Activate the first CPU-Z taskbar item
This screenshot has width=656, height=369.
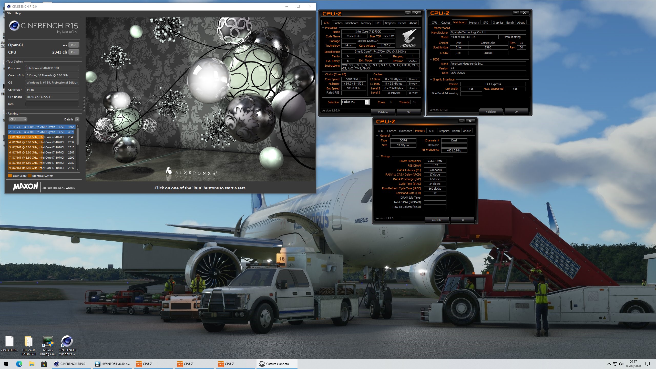pyautogui.click(x=153, y=364)
